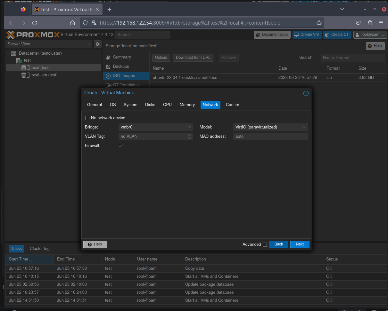Reload the page with browser refresh icon
This screenshot has width=388, height=311.
tap(35, 23)
